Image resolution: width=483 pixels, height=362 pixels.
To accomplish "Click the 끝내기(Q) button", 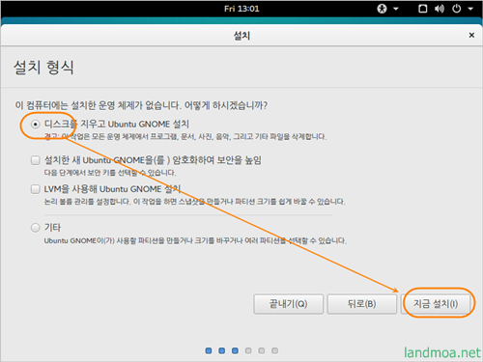I will pos(288,304).
